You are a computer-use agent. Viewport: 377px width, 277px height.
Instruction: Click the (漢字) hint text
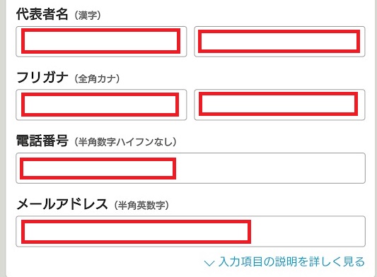[88, 16]
